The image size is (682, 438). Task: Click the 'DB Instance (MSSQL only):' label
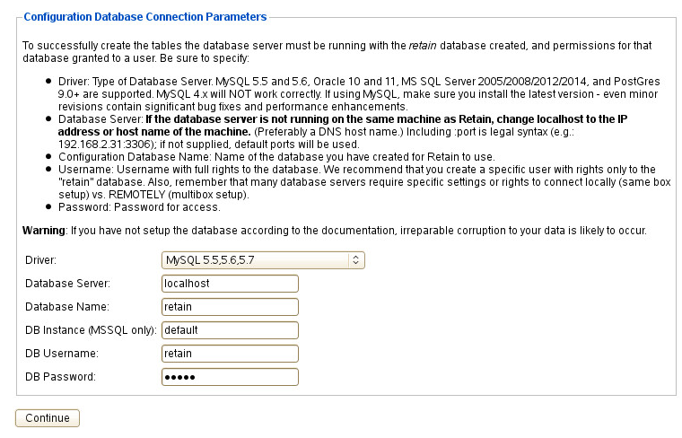click(x=91, y=330)
